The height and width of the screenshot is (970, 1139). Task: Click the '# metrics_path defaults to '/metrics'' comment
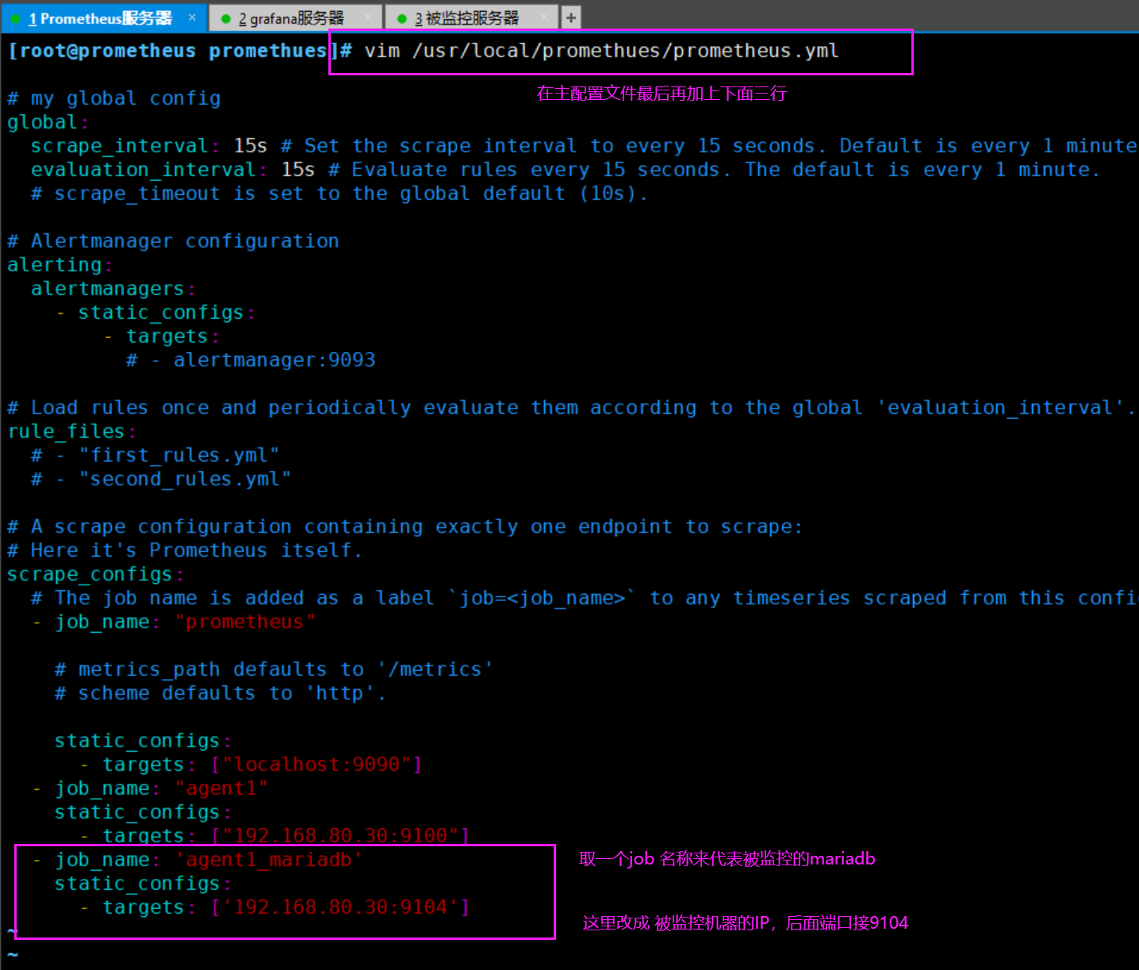274,669
